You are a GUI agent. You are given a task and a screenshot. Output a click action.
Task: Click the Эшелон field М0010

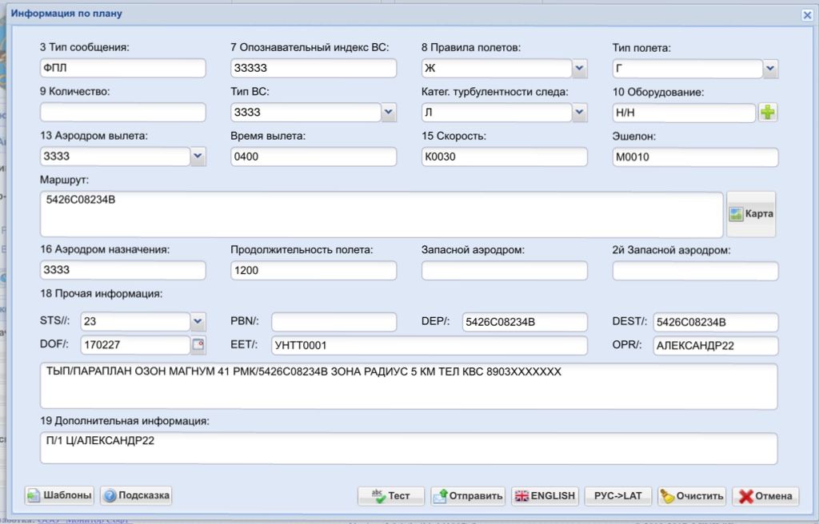pos(695,157)
